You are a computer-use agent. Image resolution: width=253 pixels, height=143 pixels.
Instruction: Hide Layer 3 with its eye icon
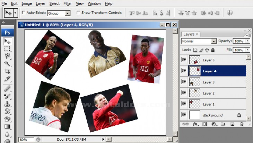(x=184, y=82)
